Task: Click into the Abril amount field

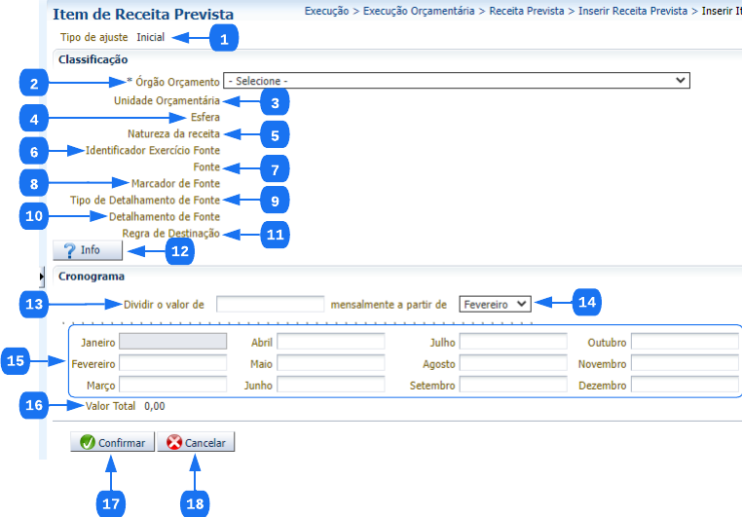Action: pyautogui.click(x=330, y=342)
